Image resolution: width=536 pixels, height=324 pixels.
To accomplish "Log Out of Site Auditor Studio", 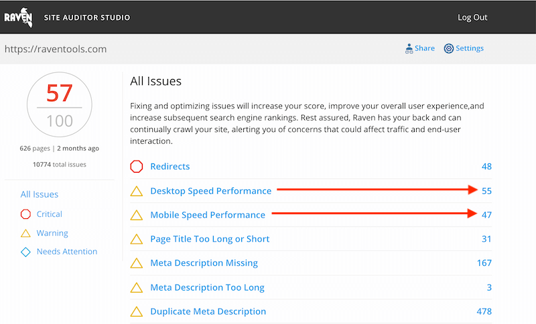I will tap(472, 17).
